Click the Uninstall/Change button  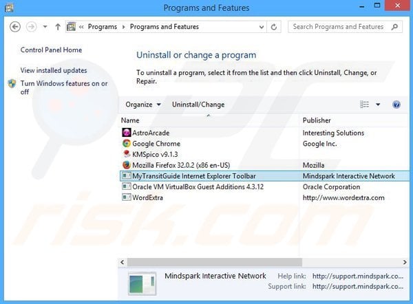(198, 105)
